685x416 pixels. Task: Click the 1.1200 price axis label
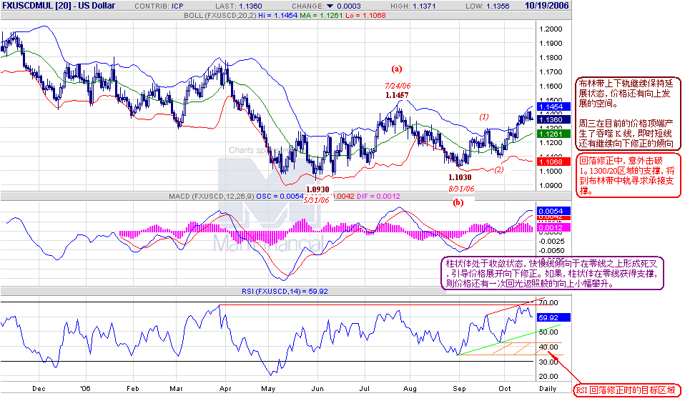point(551,143)
